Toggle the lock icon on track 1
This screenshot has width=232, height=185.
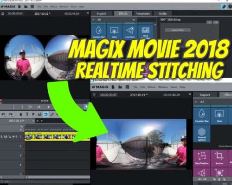(10, 136)
